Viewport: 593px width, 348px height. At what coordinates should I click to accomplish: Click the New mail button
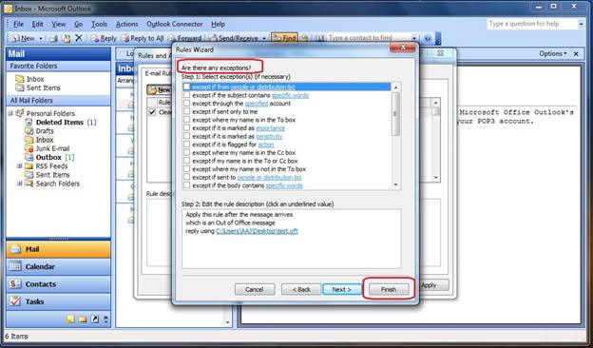[x=24, y=38]
